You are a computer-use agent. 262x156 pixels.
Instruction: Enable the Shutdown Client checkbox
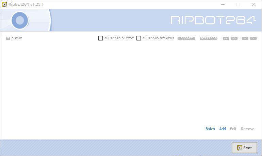(x=100, y=38)
